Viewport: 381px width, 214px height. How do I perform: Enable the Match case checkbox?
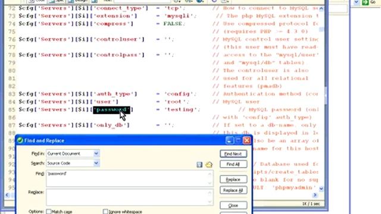49,212
